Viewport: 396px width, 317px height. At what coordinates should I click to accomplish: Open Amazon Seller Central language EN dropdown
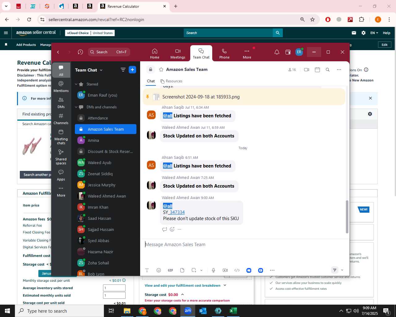(374, 33)
